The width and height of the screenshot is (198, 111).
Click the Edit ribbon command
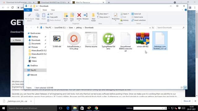tap(123, 17)
